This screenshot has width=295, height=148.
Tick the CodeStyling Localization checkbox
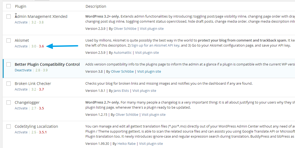[9, 126]
